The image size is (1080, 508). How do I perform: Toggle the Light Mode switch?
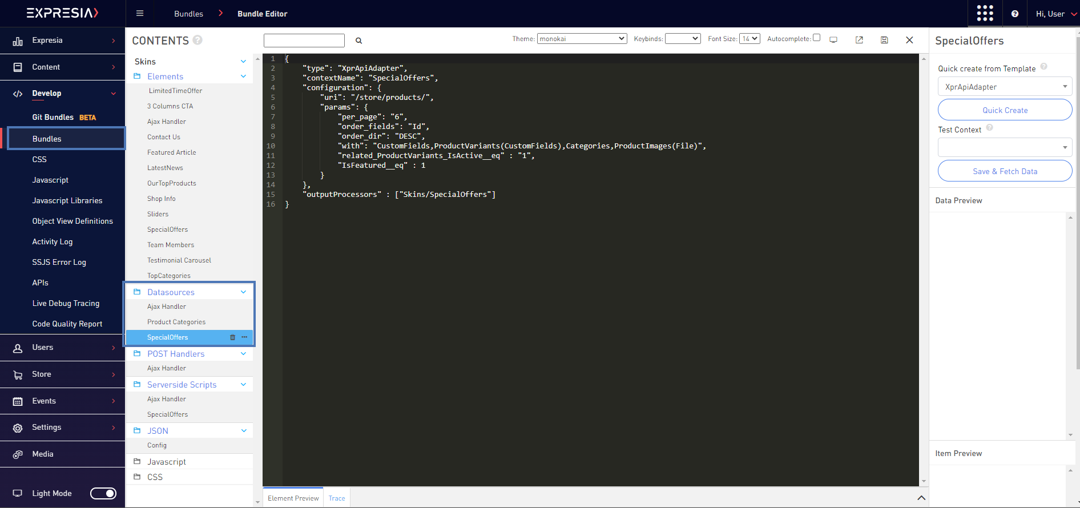click(x=103, y=493)
